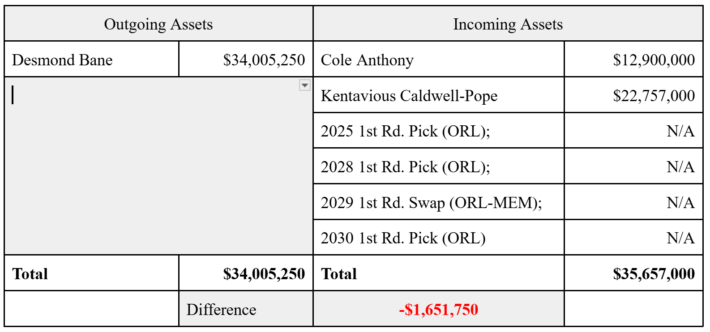Open the dropdown arrow in the empty outgoing cell

pyautogui.click(x=304, y=85)
